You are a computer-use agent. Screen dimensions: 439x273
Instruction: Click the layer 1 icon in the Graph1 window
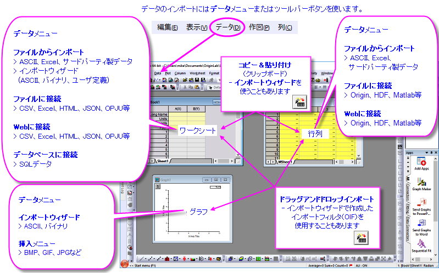pyautogui.click(x=158, y=186)
